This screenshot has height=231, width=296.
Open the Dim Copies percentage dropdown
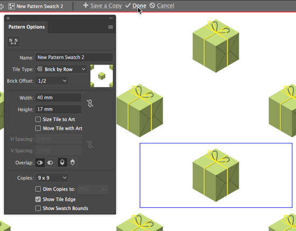click(93, 189)
